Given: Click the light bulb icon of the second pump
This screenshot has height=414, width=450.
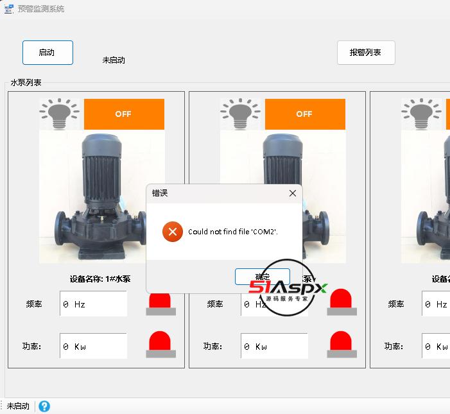Looking at the screenshot, I should tap(241, 114).
